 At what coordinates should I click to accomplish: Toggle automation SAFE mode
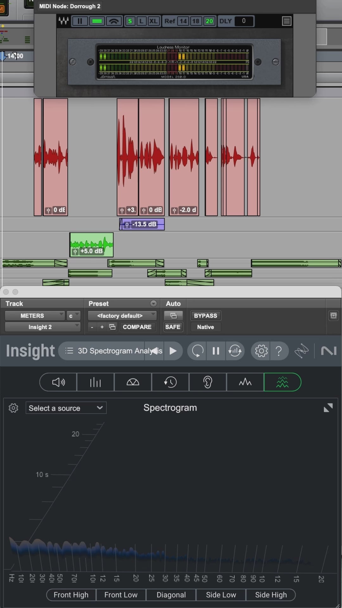tap(173, 327)
